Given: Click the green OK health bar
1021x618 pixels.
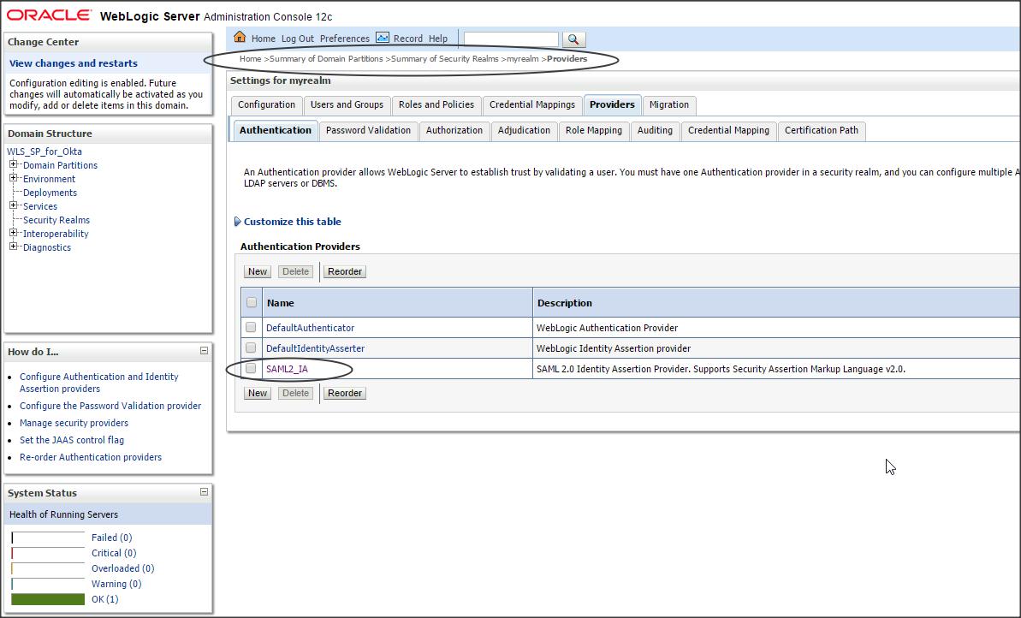Looking at the screenshot, I should [x=48, y=599].
